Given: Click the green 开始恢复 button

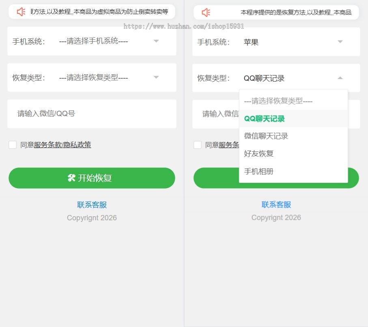Looking at the screenshot, I should [x=92, y=178].
